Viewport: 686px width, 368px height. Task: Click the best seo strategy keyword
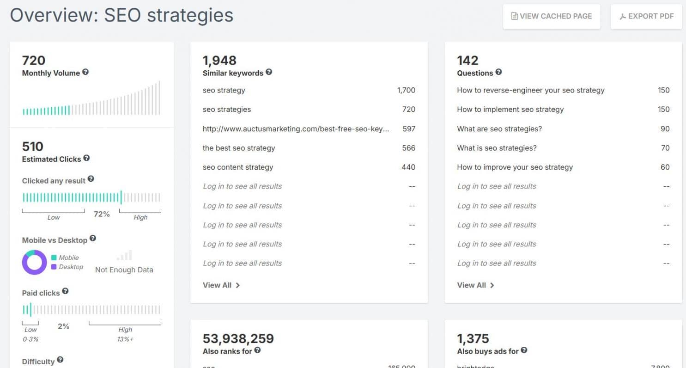tap(238, 148)
